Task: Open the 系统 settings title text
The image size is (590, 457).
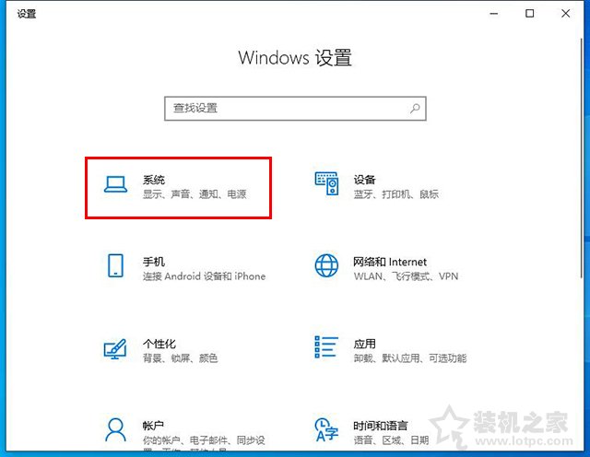Action: coord(153,180)
